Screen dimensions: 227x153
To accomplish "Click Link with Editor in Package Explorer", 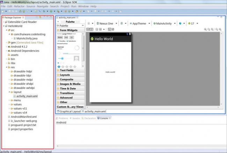I will (41, 17).
